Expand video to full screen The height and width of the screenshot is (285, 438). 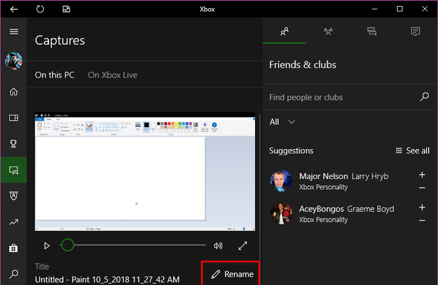point(243,246)
